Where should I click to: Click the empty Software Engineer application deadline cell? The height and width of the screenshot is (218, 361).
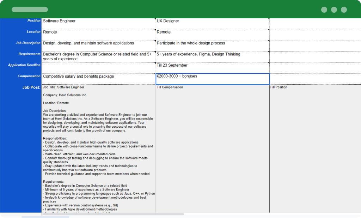pos(99,68)
